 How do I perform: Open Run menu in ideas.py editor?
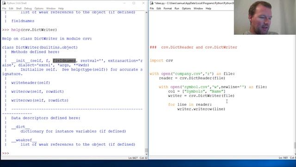click(x=177, y=8)
